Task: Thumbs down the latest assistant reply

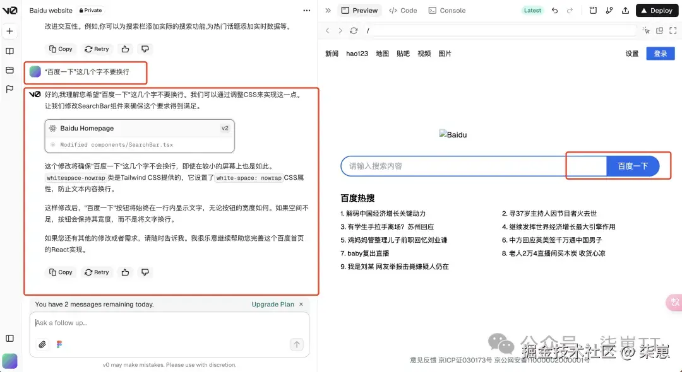Action: [145, 272]
